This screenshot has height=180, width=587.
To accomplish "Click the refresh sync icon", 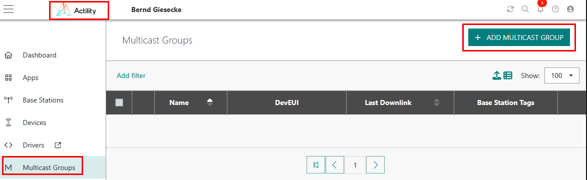I will (510, 9).
